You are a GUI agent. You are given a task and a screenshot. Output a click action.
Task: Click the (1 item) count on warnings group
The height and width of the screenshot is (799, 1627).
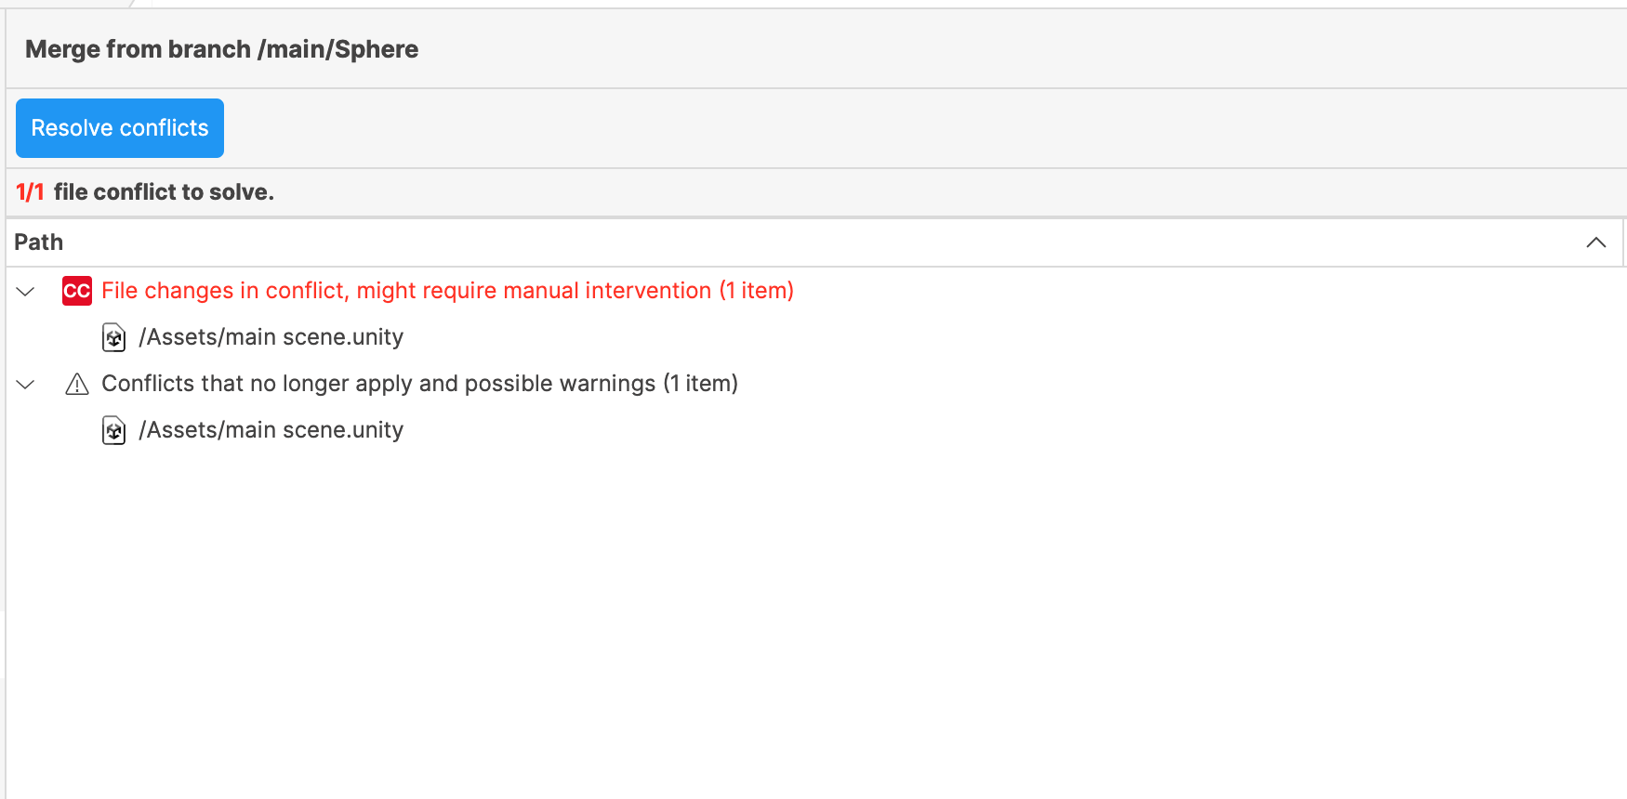tap(700, 384)
